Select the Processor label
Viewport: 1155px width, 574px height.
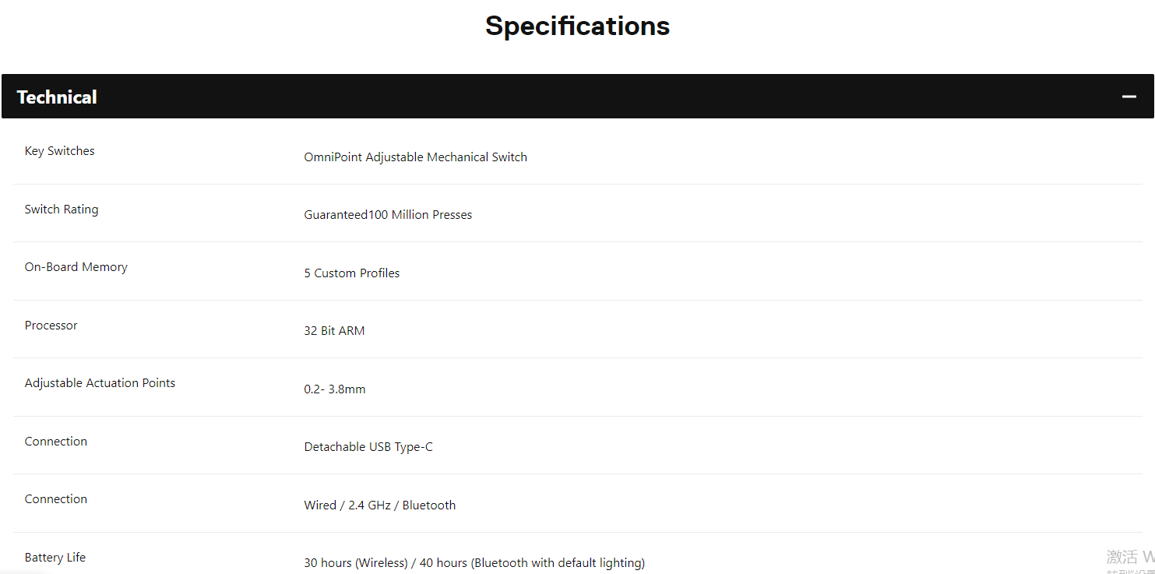[x=51, y=326]
